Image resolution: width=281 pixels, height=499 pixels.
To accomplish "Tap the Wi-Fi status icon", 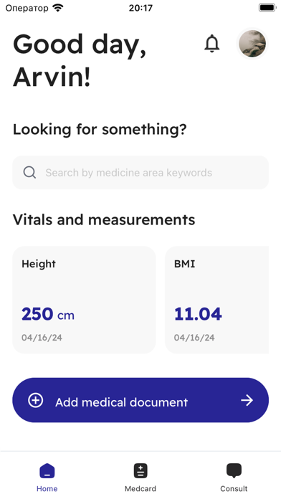I will coord(58,8).
